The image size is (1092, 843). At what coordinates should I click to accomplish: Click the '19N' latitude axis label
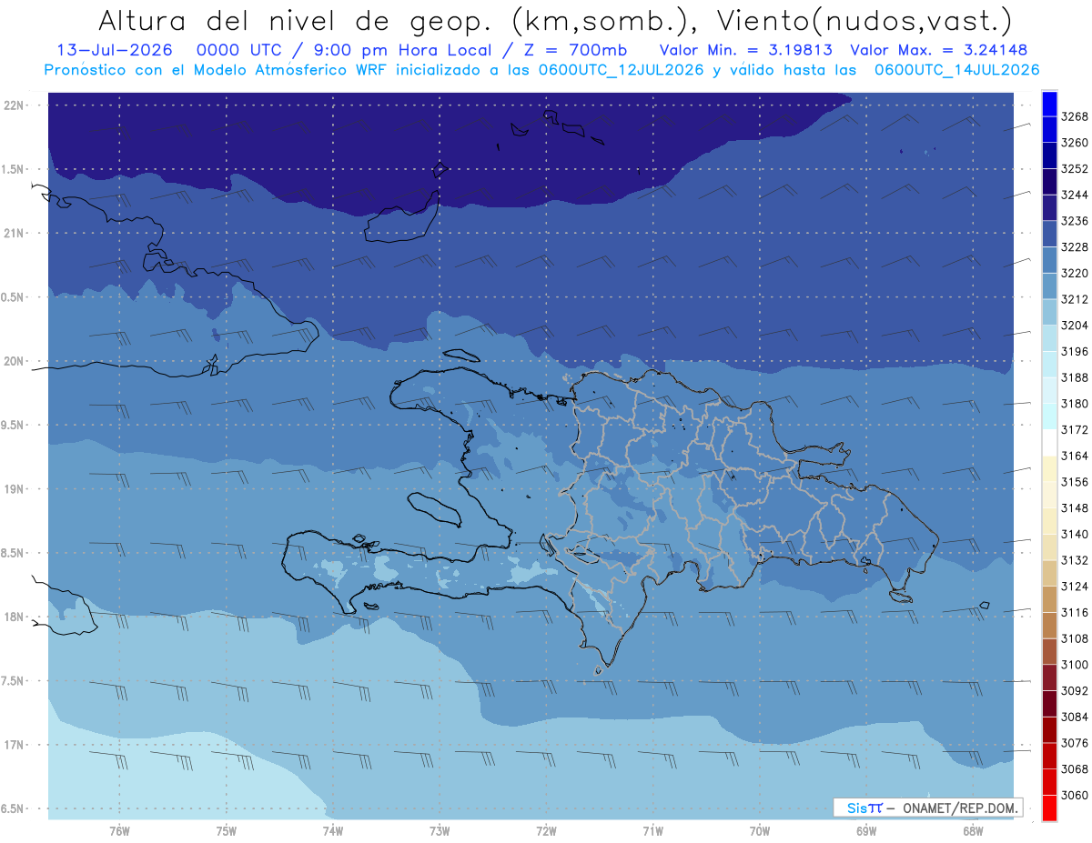[x=14, y=489]
